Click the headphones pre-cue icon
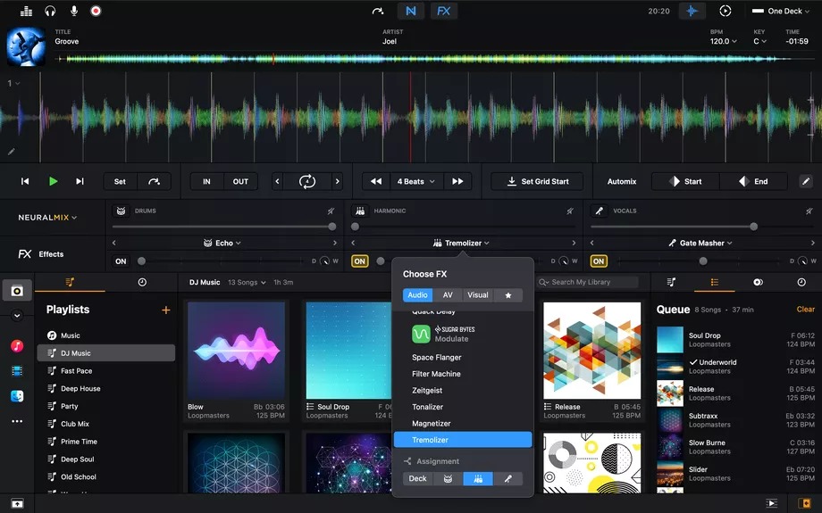822x513 pixels. [50, 11]
